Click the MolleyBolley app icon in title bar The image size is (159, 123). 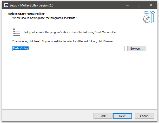pyautogui.click(x=6, y=5)
